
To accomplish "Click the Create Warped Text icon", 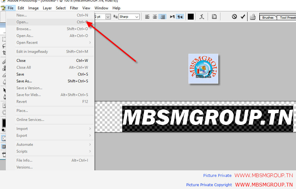I will tap(202, 17).
